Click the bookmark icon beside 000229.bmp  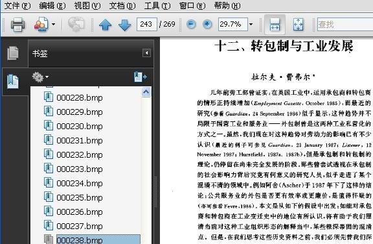tap(49, 111)
